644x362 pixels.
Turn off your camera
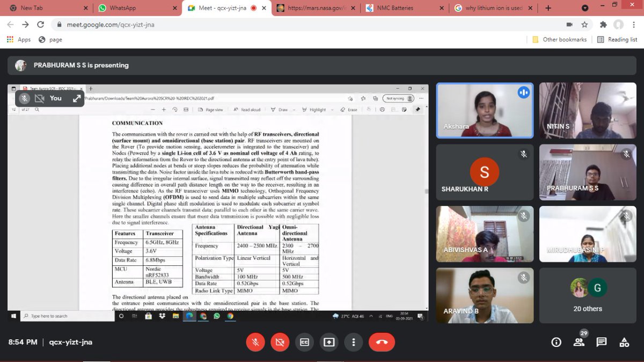tap(280, 342)
